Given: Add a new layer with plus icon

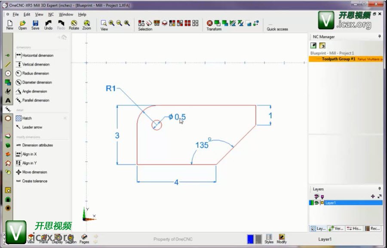Looking at the screenshot, I should click(x=373, y=196).
